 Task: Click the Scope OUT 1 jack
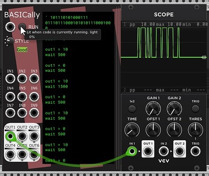pyautogui.click(x=148, y=151)
